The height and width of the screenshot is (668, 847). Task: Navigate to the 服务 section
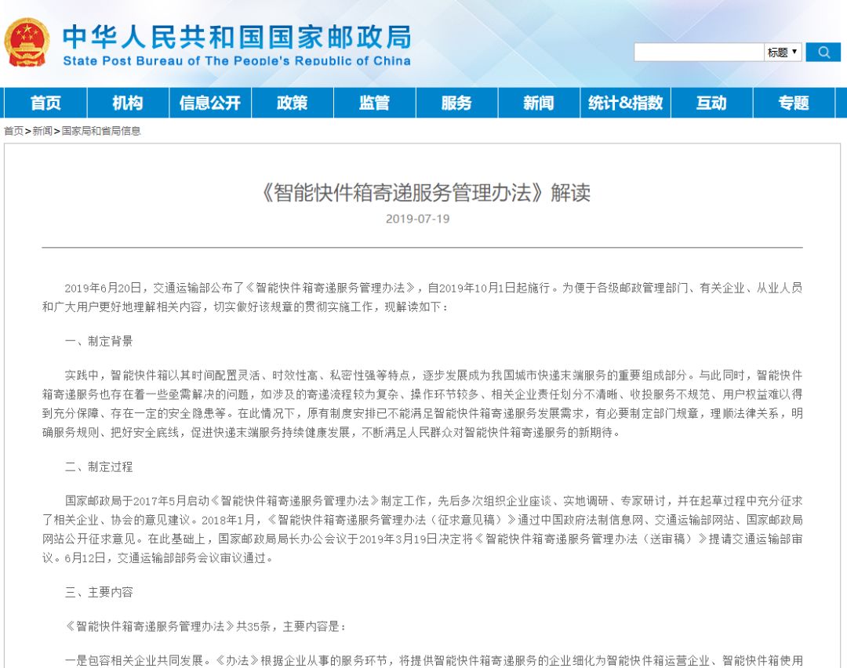pyautogui.click(x=456, y=103)
